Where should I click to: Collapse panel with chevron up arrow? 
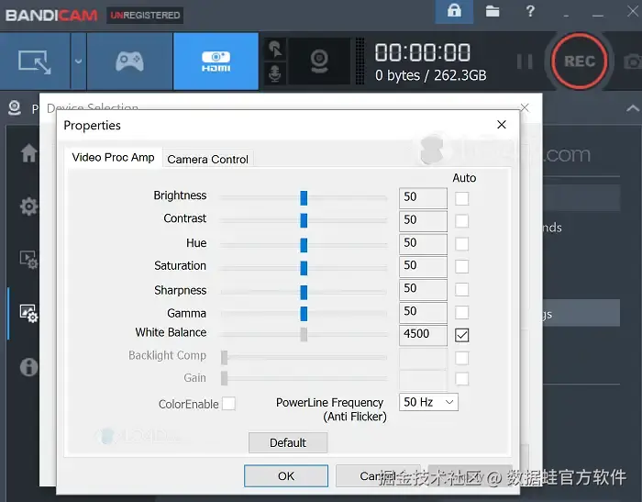point(633,108)
